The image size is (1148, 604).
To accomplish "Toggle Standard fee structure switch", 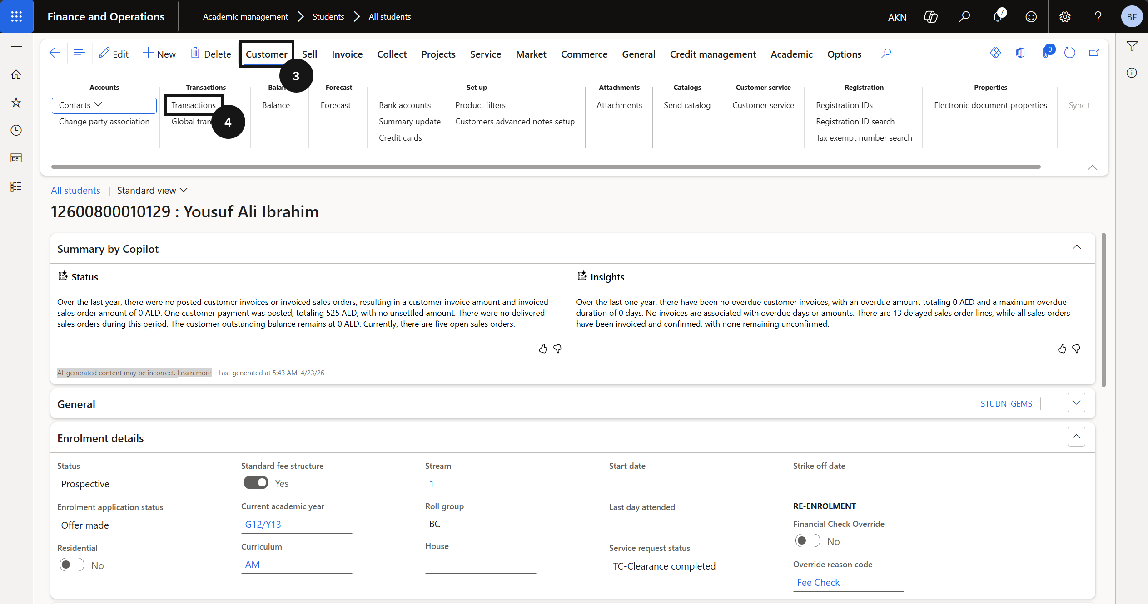I will point(256,483).
